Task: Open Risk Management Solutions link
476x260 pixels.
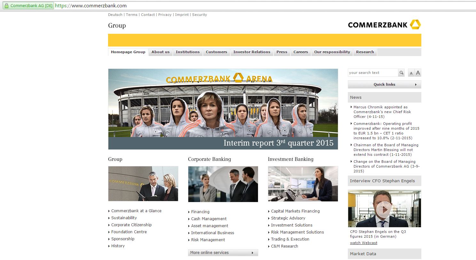Action: coord(297,232)
